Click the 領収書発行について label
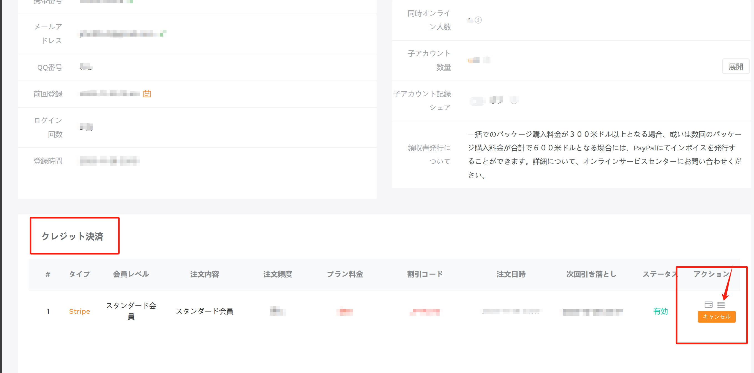This screenshot has height=373, width=754. (x=429, y=155)
